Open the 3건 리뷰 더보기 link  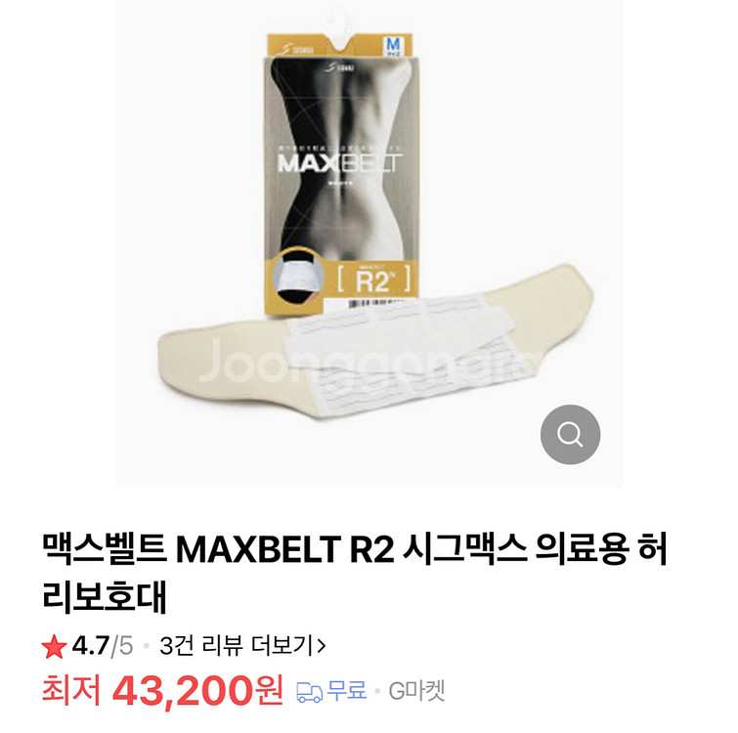coord(241,645)
